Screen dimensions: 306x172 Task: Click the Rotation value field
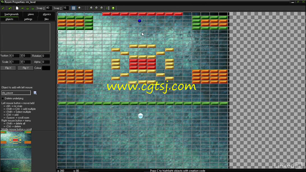[46, 56]
